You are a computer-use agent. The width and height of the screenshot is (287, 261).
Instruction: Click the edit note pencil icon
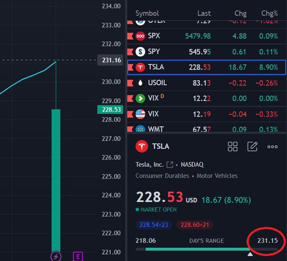tap(253, 146)
